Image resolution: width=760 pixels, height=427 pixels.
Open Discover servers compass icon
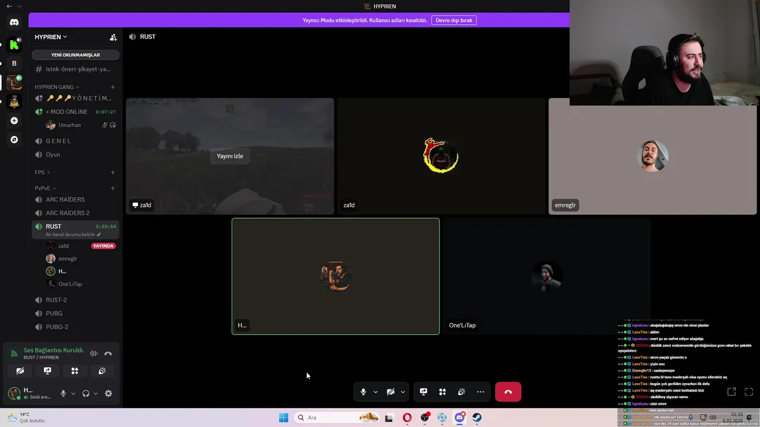(x=14, y=139)
